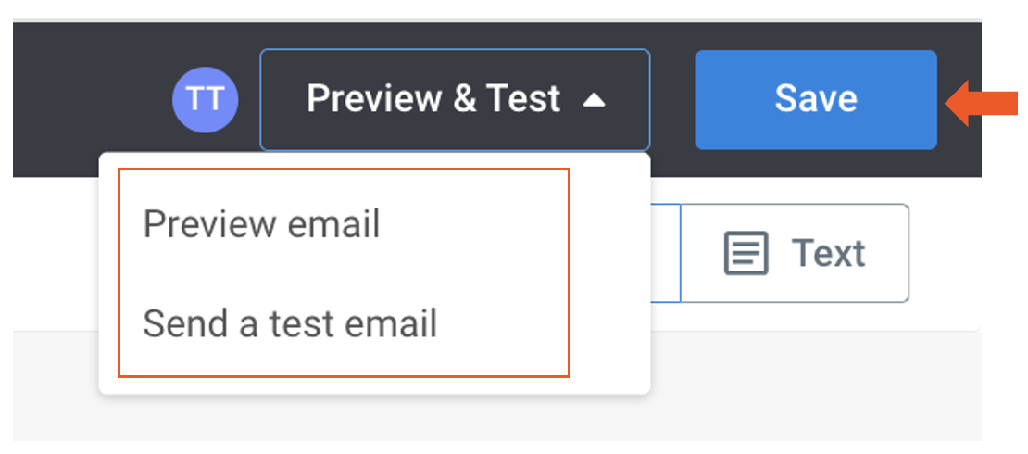1028x454 pixels.
Task: Click the last entry in the dropdown list
Action: (x=290, y=324)
